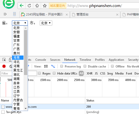Select 河北 in the province list
The image size is (139, 114).
click(x=18, y=62)
